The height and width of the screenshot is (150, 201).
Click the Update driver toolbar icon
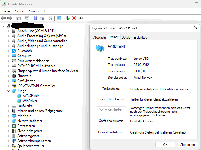click(x=50, y=18)
